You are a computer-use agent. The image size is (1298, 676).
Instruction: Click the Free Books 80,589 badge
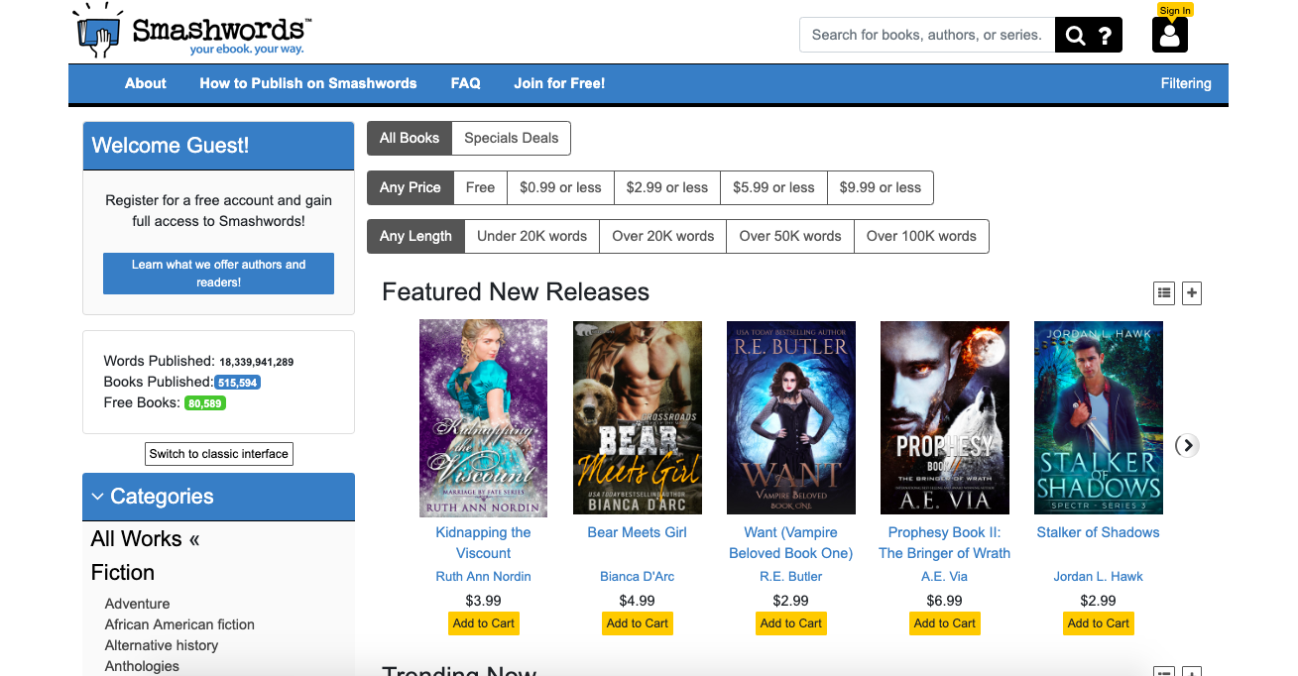tap(206, 403)
